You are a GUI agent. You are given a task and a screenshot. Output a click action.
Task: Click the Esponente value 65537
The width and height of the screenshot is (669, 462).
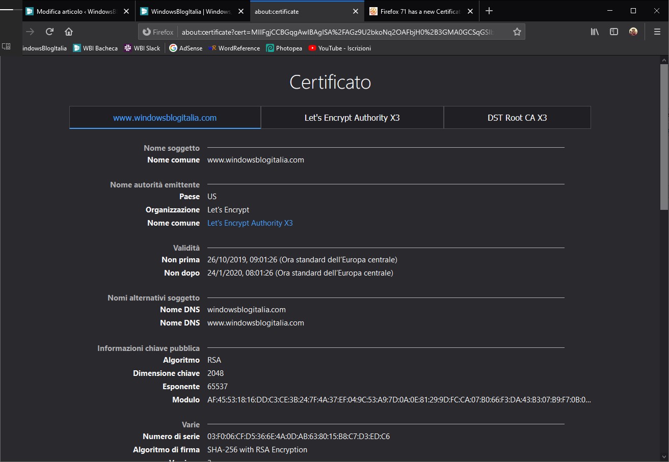tap(218, 387)
